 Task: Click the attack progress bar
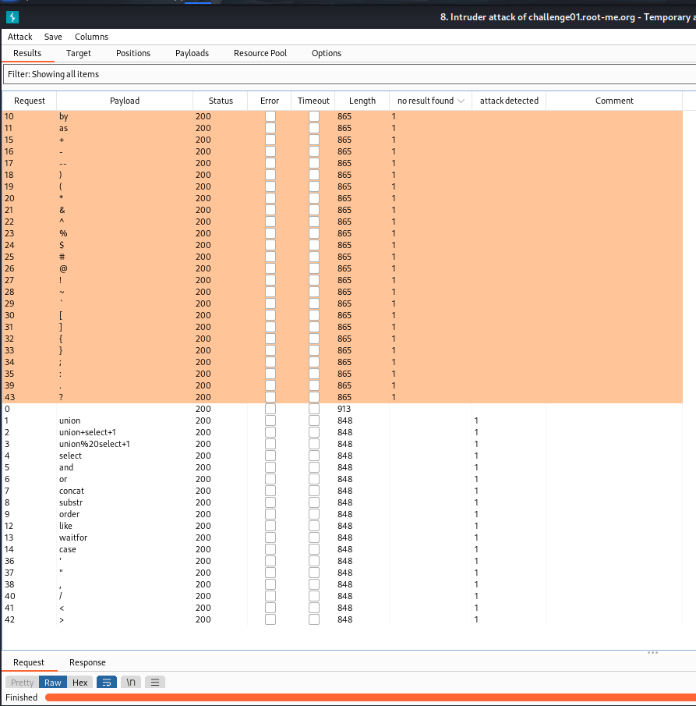coord(370,697)
